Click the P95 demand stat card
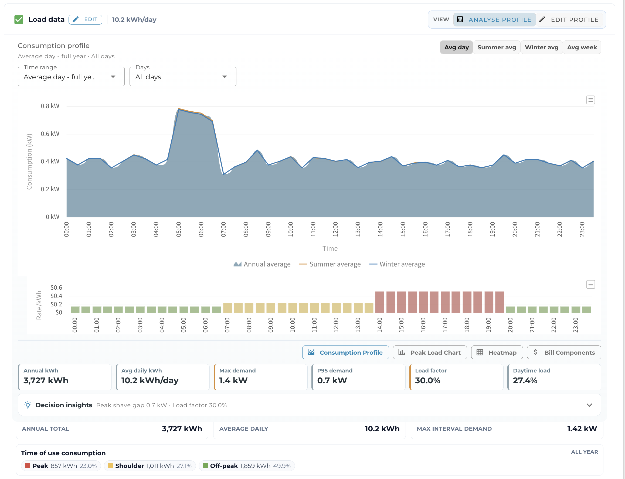 [x=358, y=377]
